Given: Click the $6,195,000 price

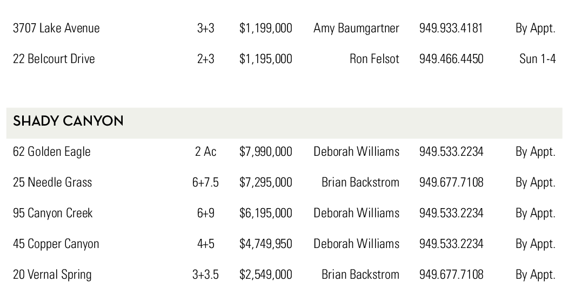Looking at the screenshot, I should coord(265,214).
